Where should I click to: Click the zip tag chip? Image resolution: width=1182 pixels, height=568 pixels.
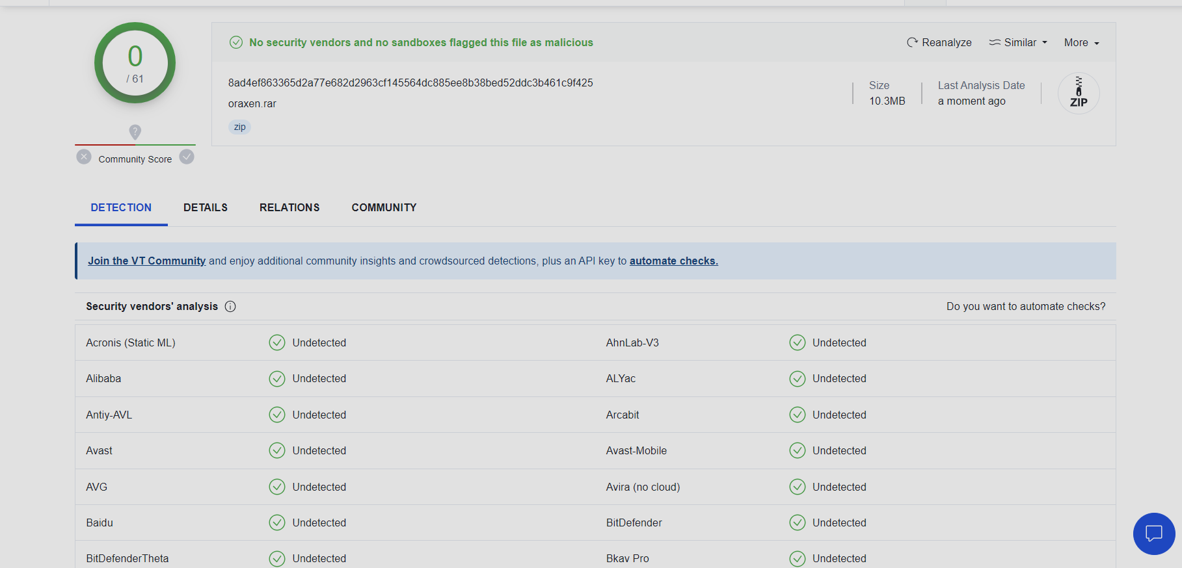click(x=239, y=127)
